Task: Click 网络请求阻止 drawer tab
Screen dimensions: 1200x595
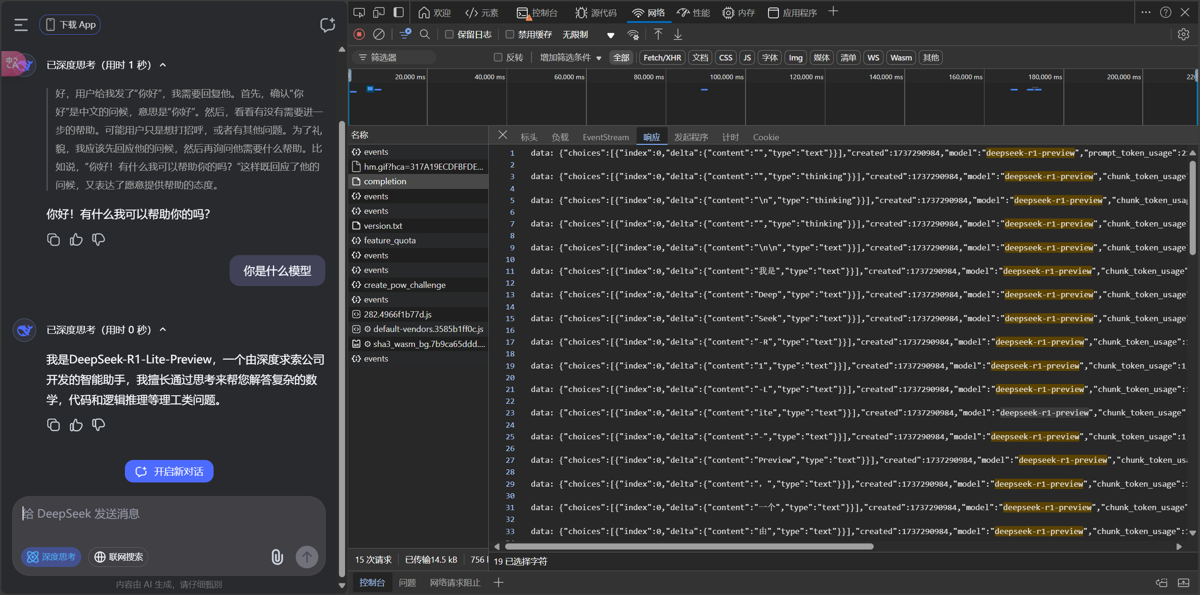Action: click(x=455, y=582)
